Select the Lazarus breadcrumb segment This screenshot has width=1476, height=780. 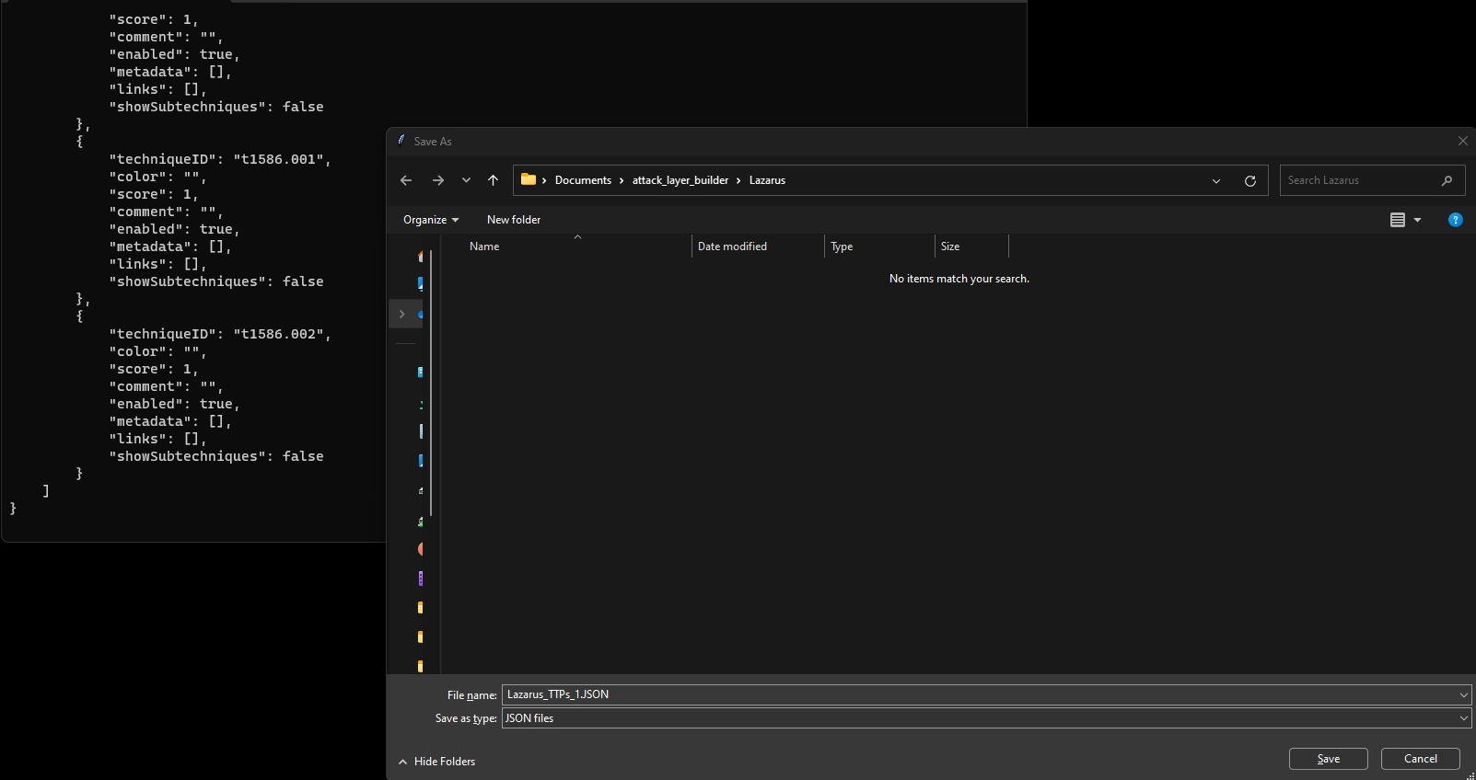(x=767, y=180)
